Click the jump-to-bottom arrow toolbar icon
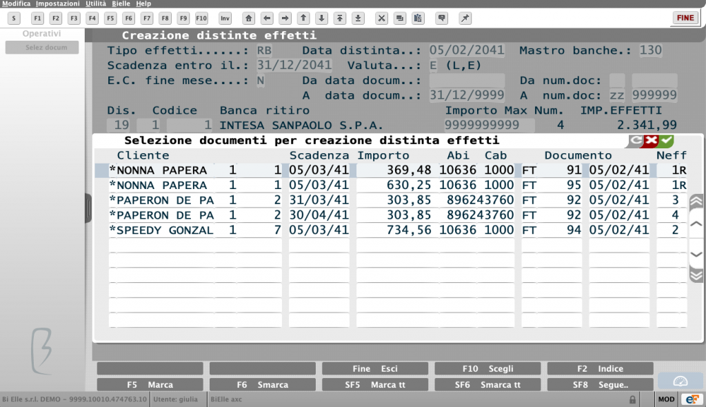This screenshot has width=706, height=407. [358, 19]
